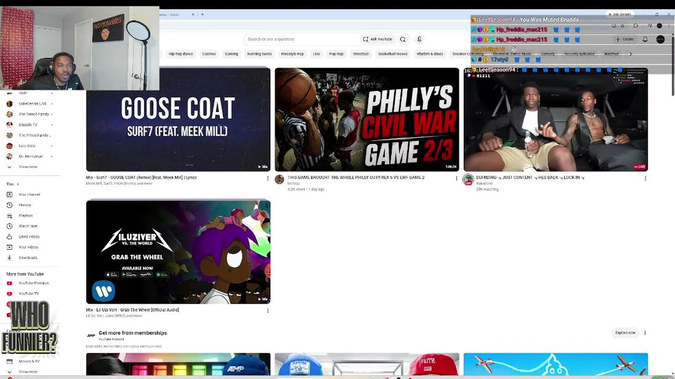Open History via its clock icon
Screen dimensions: 675x379
tap(9, 205)
